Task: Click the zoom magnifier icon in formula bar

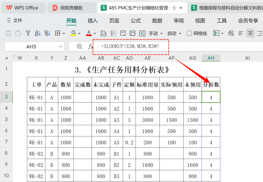Action: tap(79, 47)
